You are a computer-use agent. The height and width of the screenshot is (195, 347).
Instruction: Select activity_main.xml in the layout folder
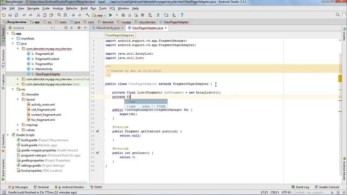pos(43,105)
